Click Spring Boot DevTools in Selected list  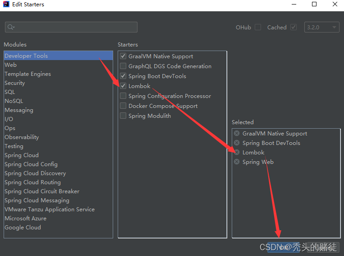tap(271, 143)
